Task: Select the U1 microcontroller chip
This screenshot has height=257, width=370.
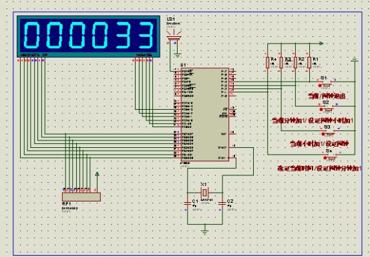Action: 205,114
